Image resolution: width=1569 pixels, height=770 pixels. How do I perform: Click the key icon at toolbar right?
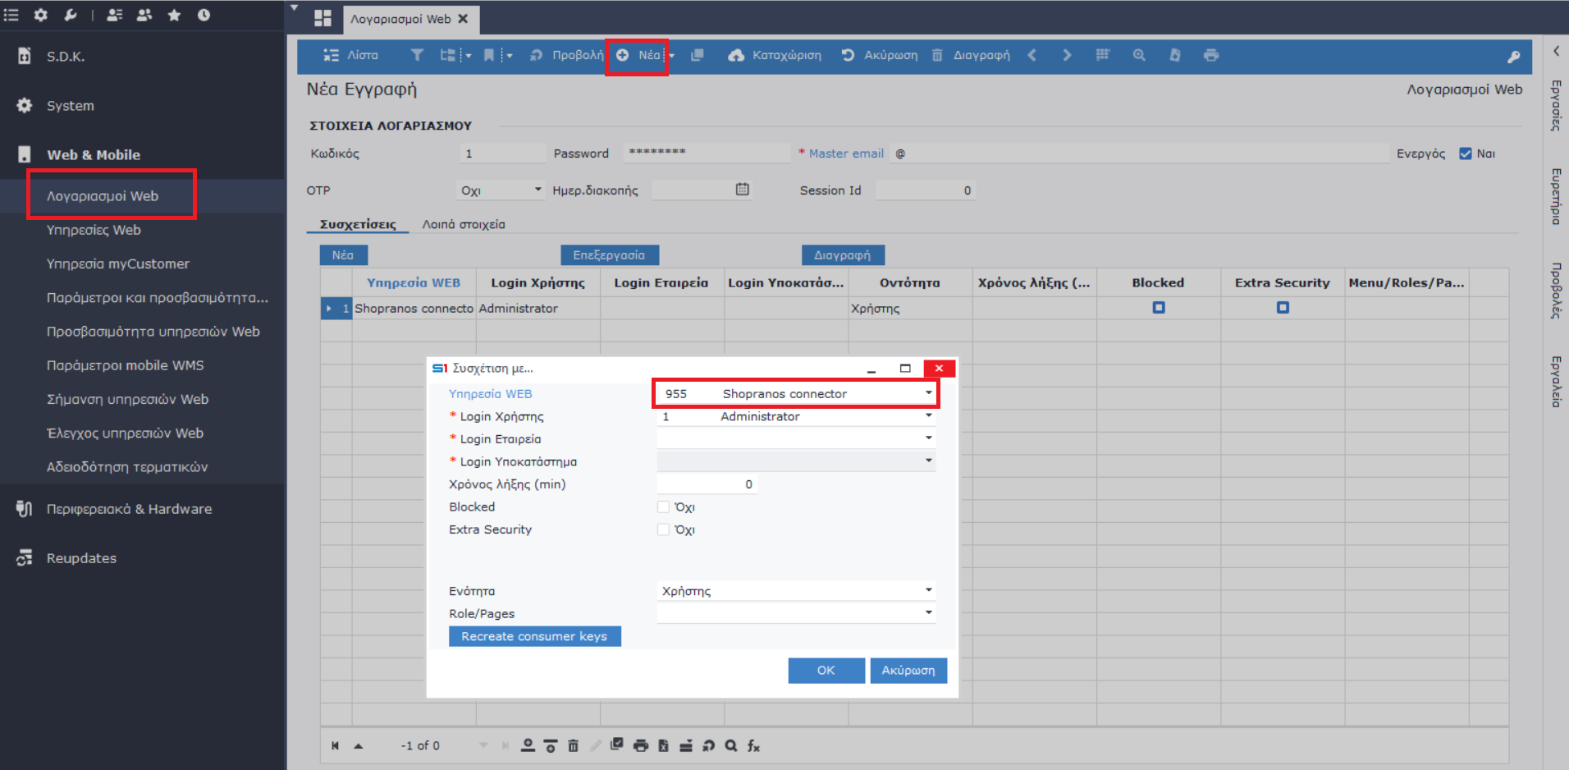[x=1513, y=57]
